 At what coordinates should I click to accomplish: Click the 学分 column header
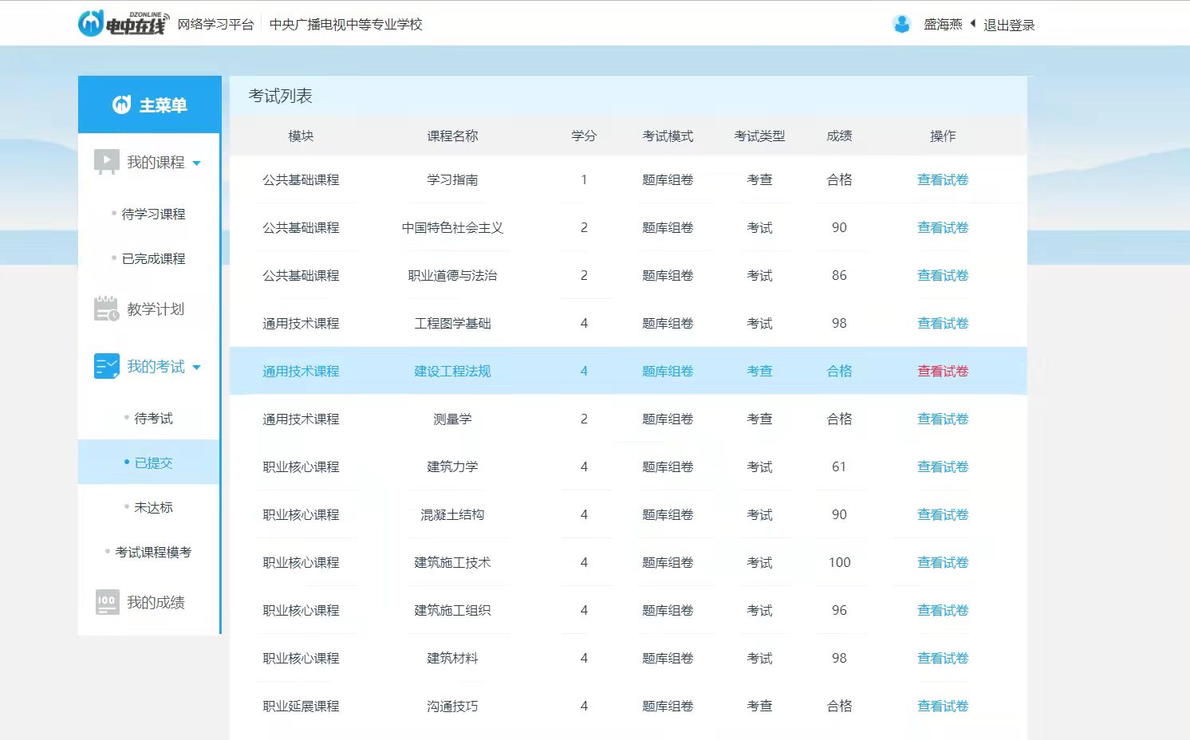584,136
